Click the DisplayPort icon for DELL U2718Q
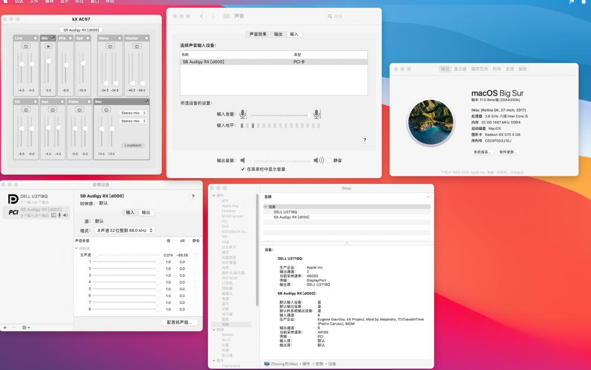 tap(13, 199)
